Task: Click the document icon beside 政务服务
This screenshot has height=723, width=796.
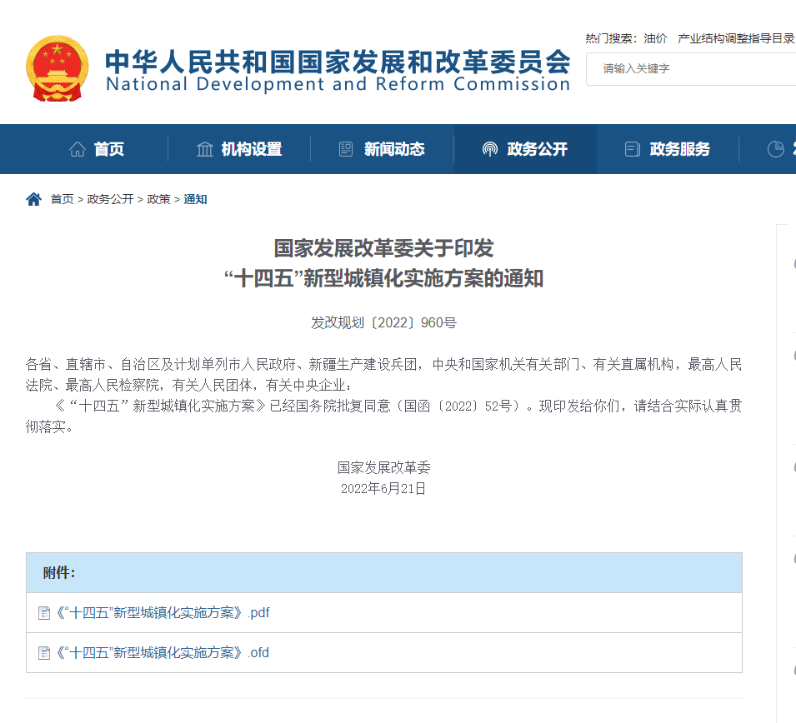Action: tap(633, 149)
